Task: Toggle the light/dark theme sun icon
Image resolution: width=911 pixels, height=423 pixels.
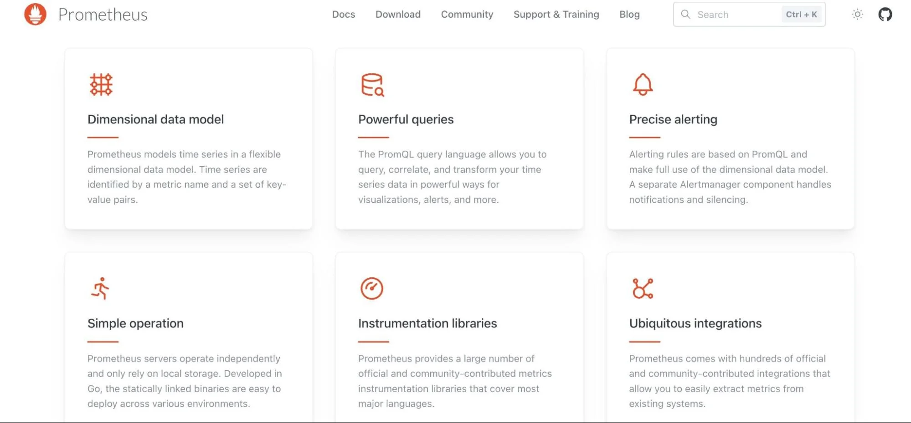Action: 857,14
